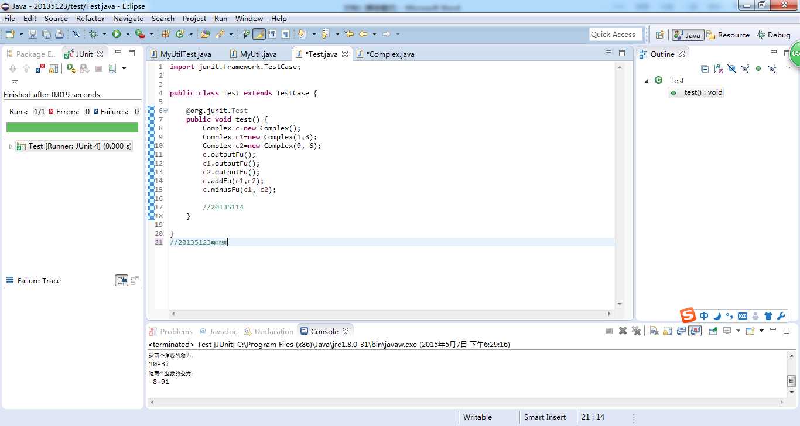Click Rerun Test icon in JUnit view
Image resolution: width=800 pixels, height=426 pixels.
(71, 68)
